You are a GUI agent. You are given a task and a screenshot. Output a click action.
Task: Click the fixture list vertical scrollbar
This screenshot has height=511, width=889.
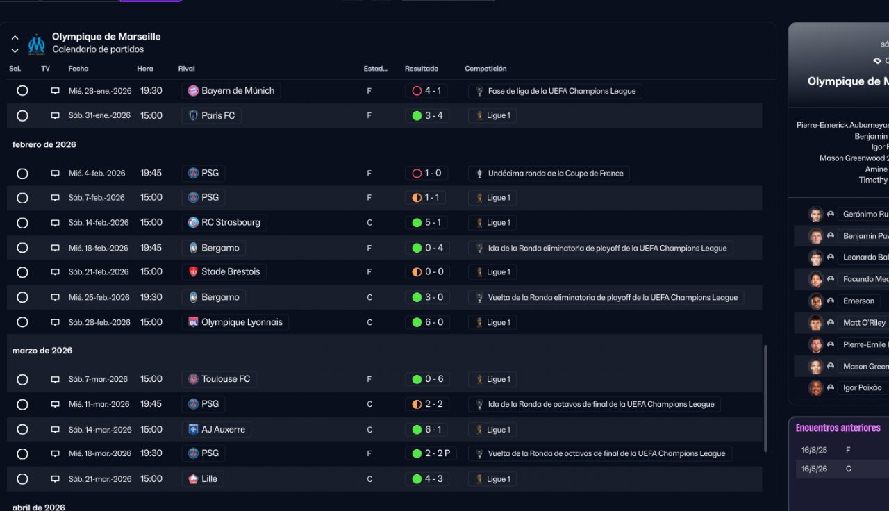tap(766, 399)
